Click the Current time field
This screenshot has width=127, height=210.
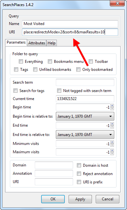pyautogui.click(x=85, y=99)
